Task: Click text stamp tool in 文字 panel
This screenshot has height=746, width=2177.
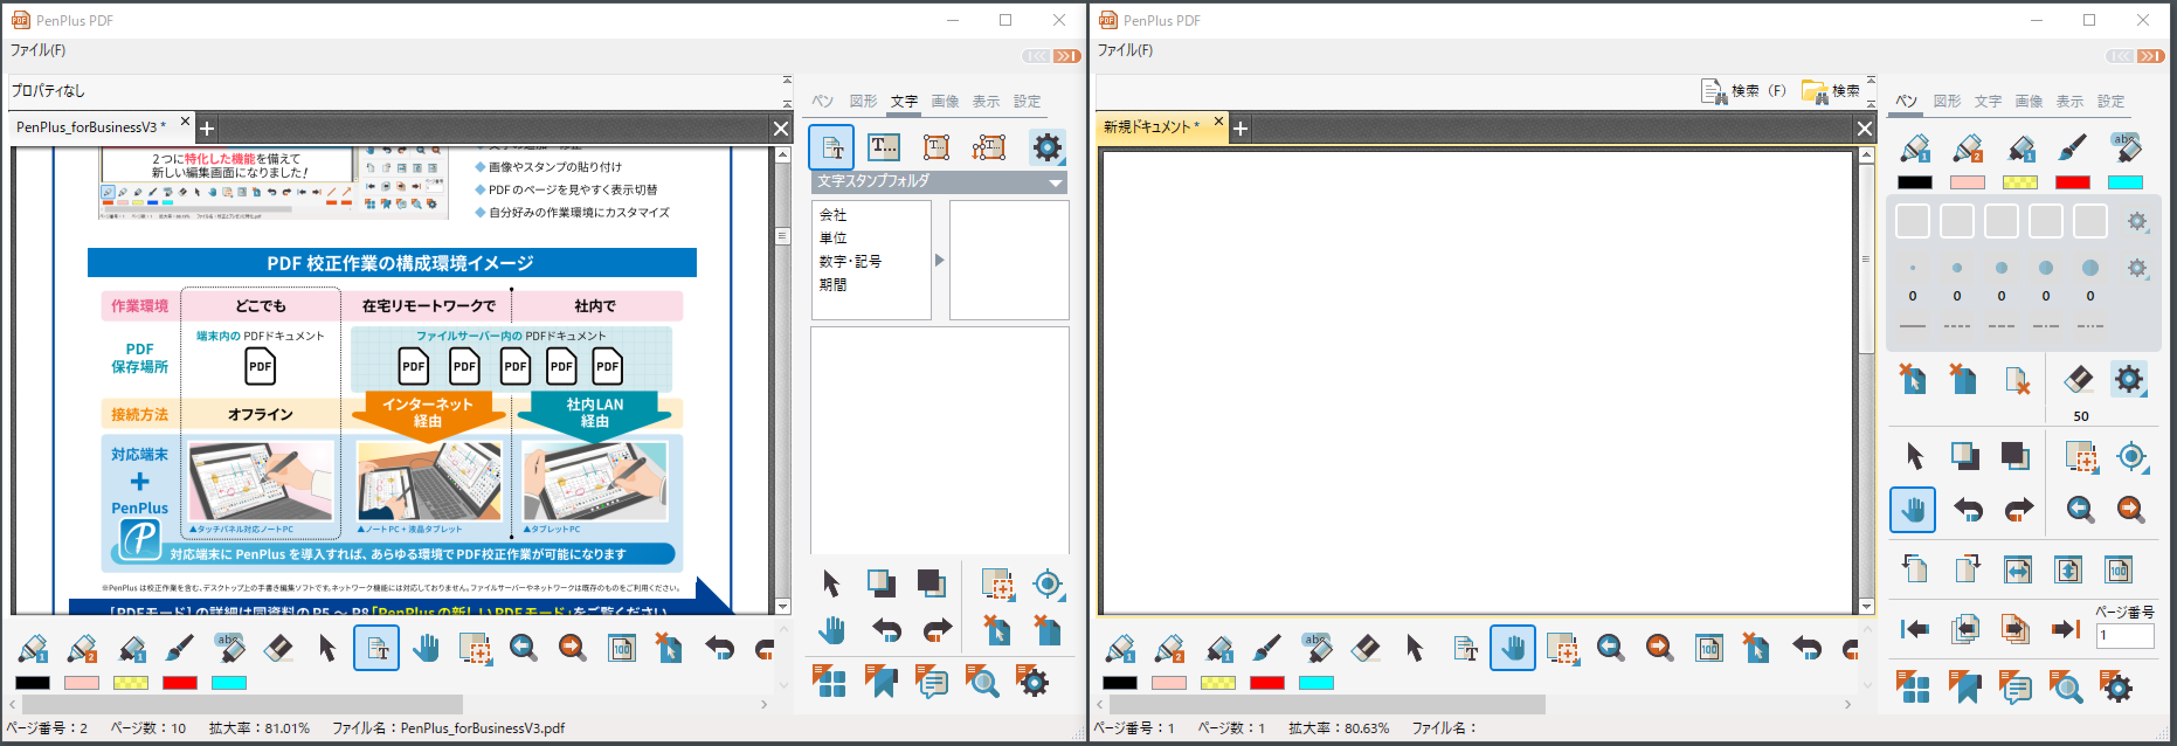Action: (x=832, y=147)
